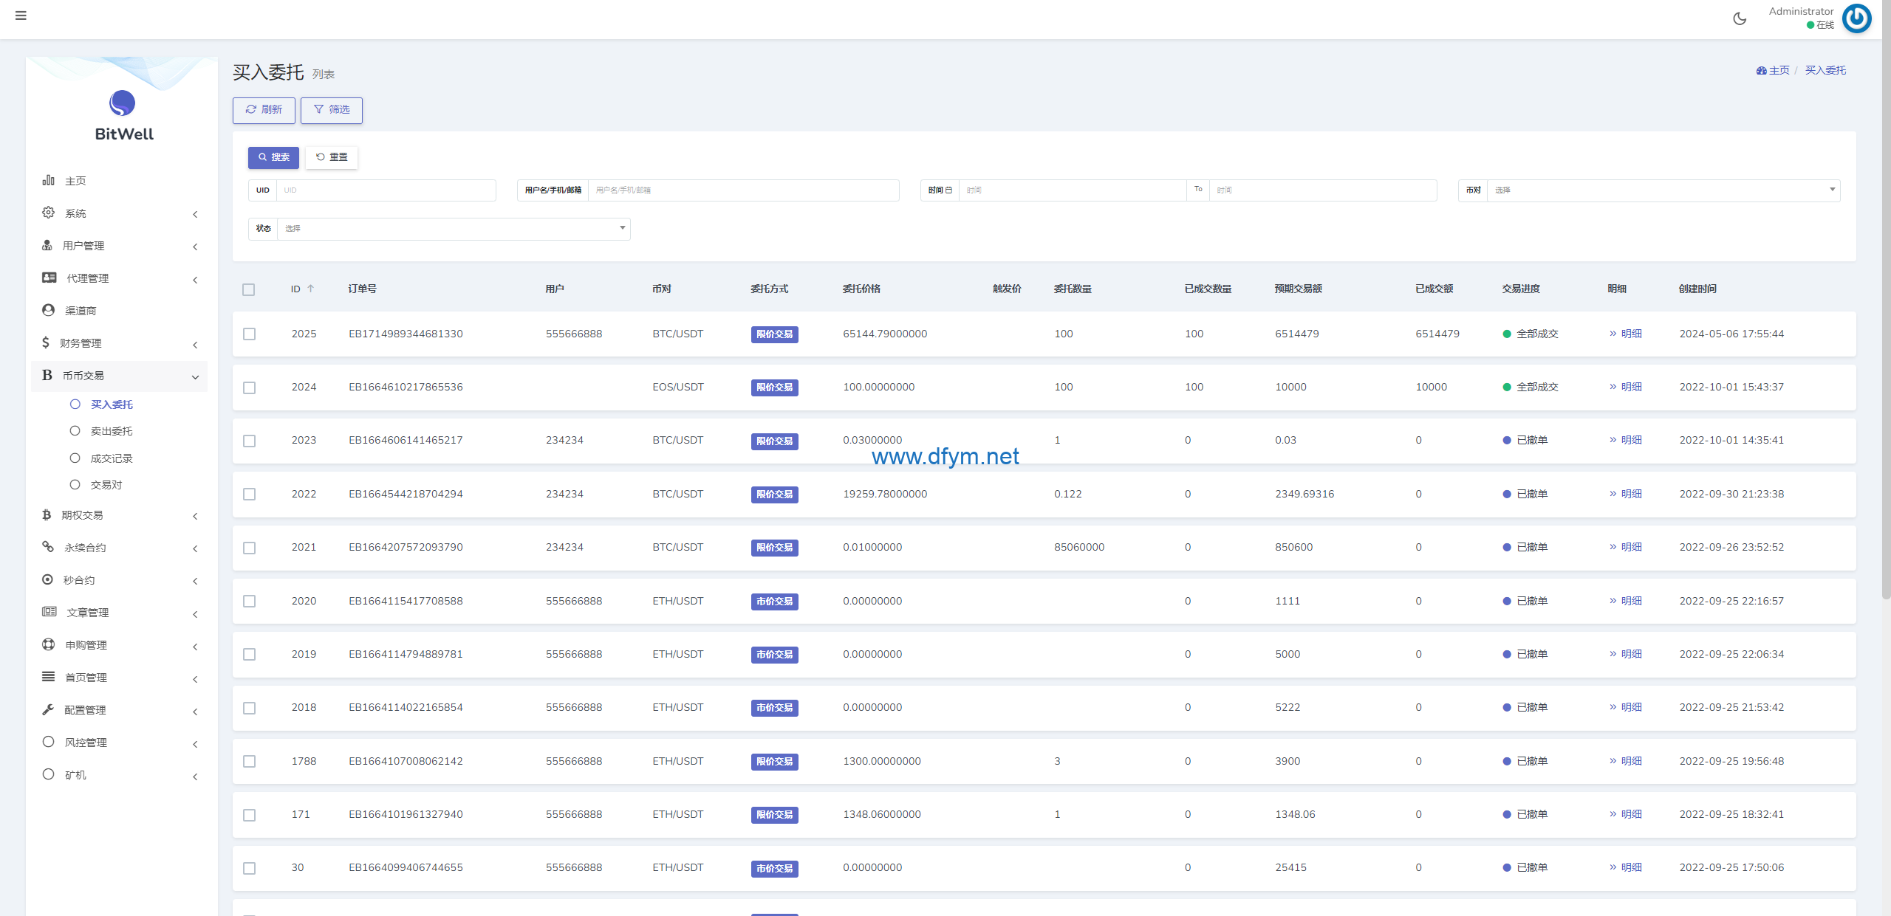The width and height of the screenshot is (1891, 916).
Task: Check the box for order ID 2024
Action: [250, 388]
